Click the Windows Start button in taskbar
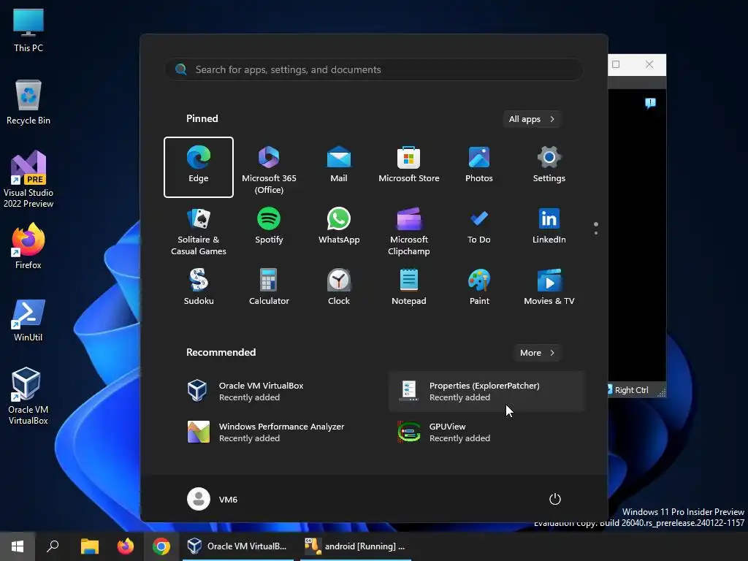 18,546
